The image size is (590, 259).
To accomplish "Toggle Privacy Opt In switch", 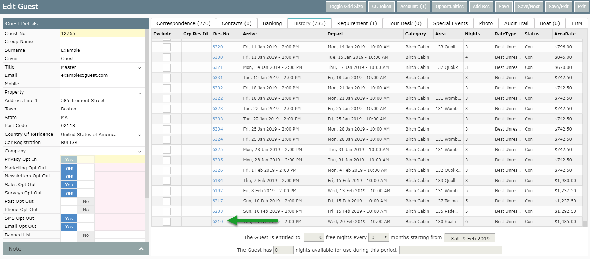I will (x=77, y=159).
